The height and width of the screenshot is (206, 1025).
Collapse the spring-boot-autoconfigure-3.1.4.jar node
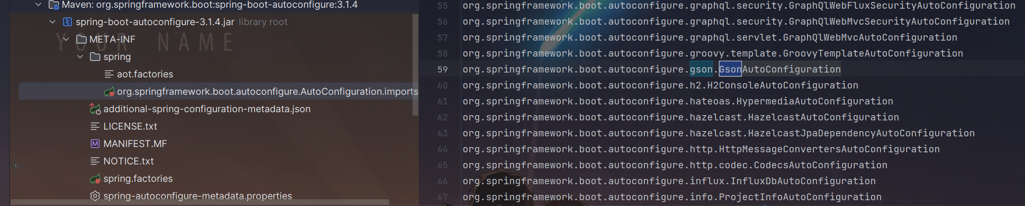pyautogui.click(x=52, y=22)
